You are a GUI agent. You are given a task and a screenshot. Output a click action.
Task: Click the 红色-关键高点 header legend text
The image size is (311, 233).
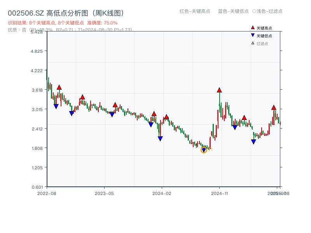tap(195, 11)
